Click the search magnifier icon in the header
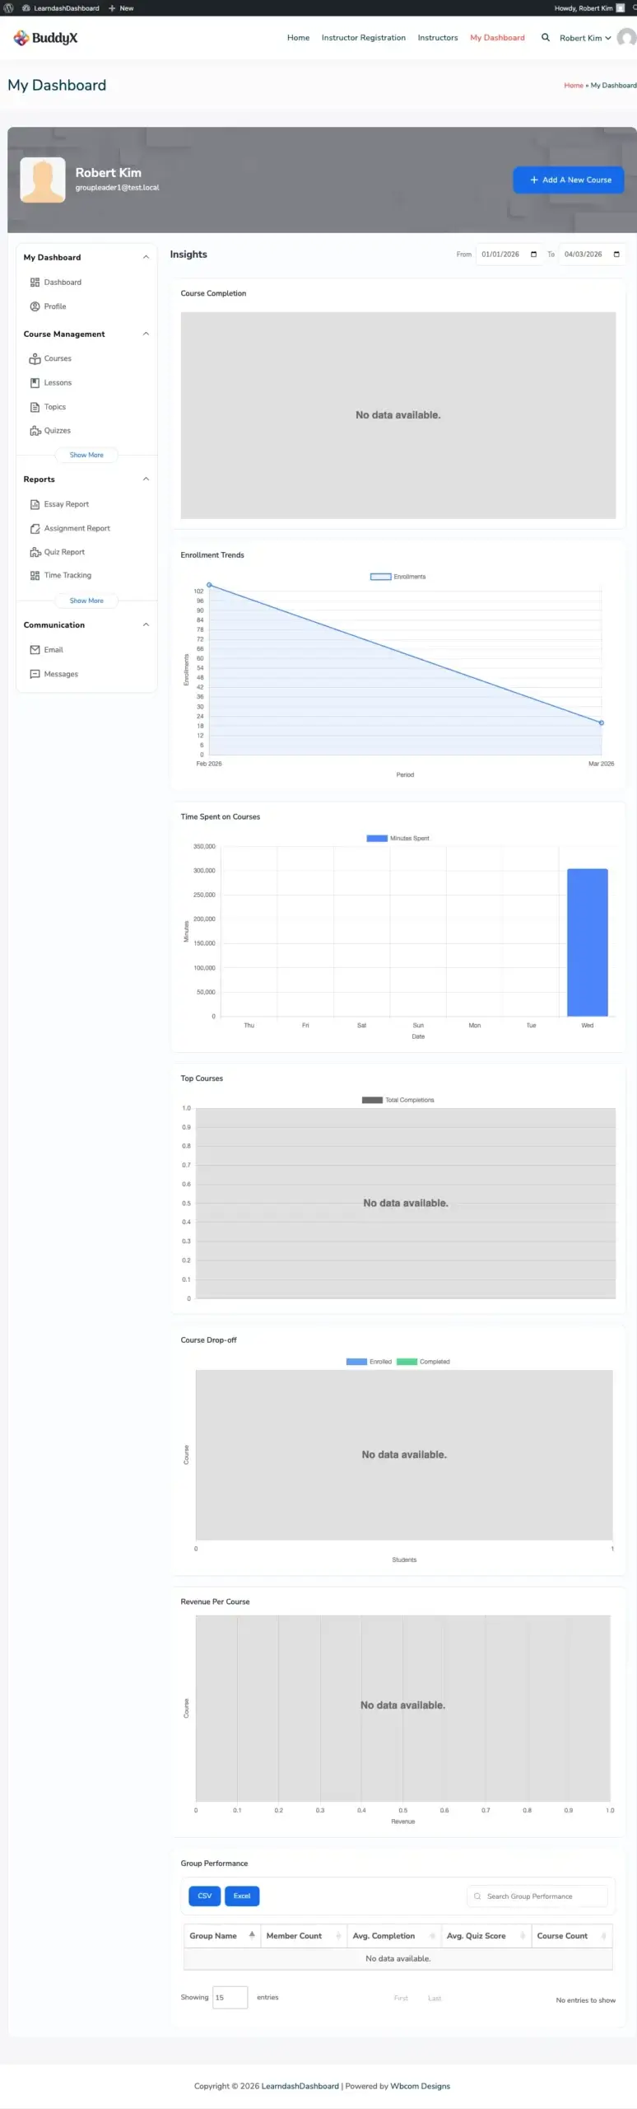The height and width of the screenshot is (2109, 637). (x=546, y=37)
